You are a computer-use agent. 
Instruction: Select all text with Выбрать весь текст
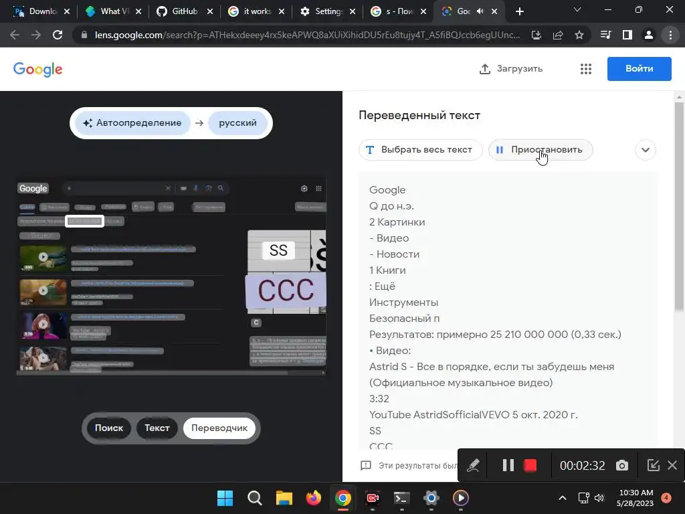(x=420, y=150)
